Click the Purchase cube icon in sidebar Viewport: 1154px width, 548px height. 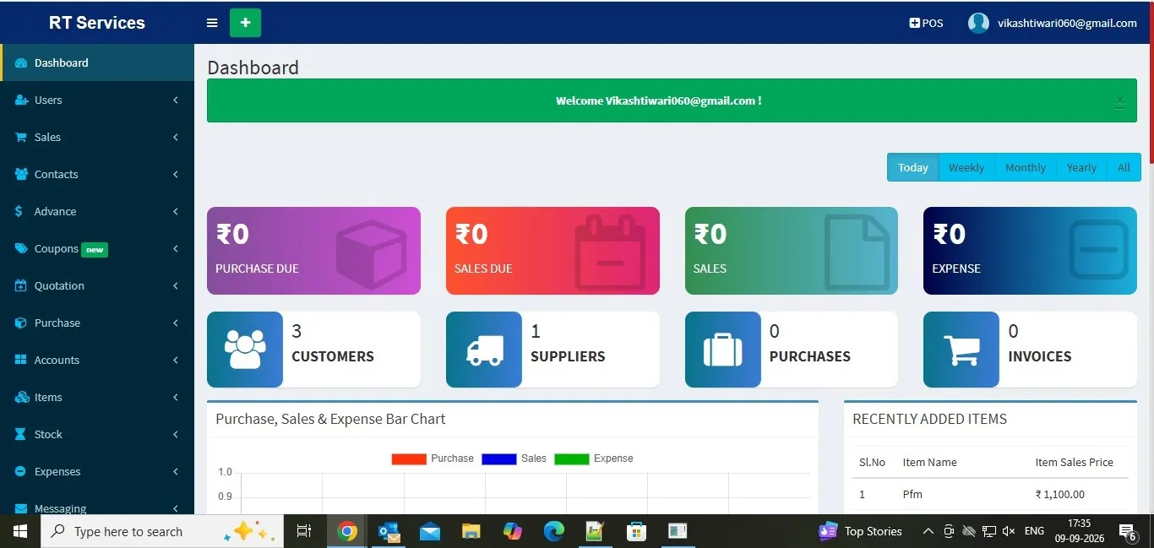click(x=21, y=323)
